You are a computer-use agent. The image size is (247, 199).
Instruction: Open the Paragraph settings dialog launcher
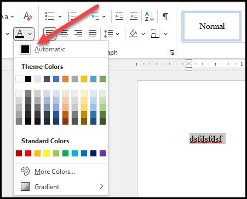pos(172,52)
